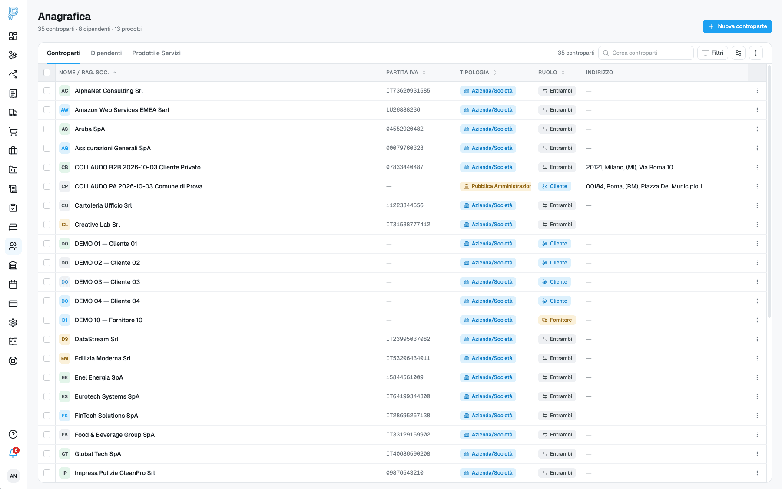
Task: Click the help question mark icon
Action: (13, 434)
